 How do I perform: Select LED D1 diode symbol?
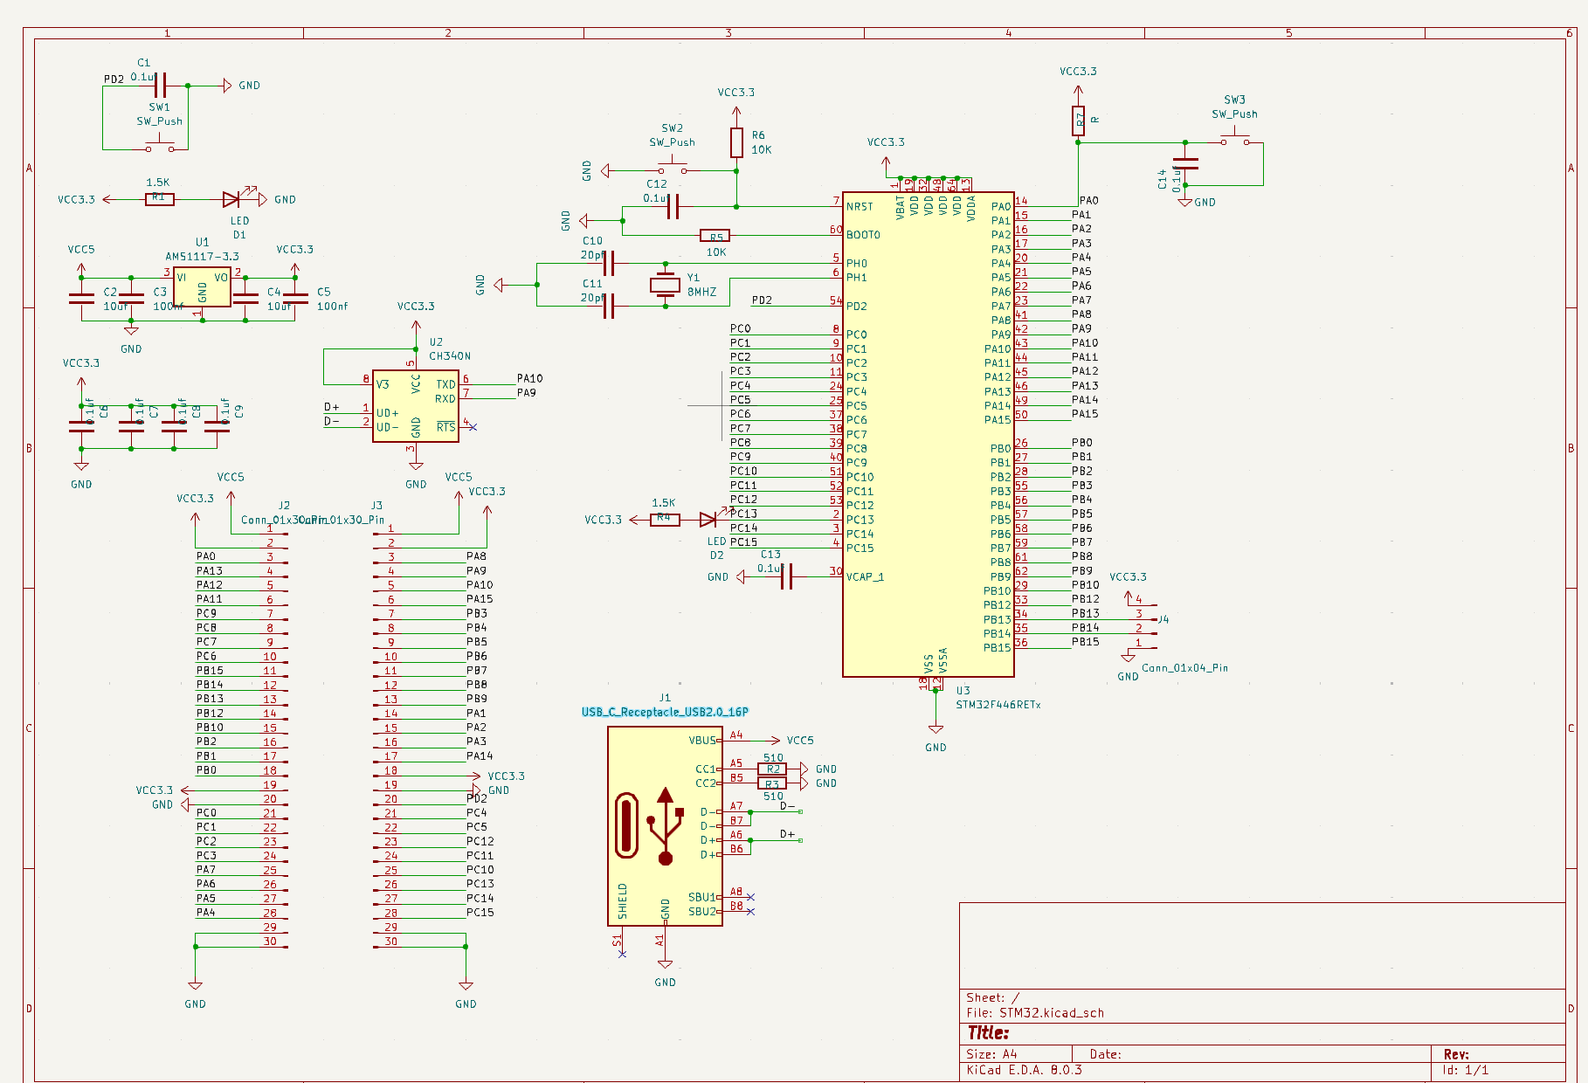point(231,200)
